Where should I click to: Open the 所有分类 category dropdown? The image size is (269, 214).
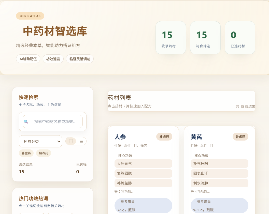(x=40, y=141)
